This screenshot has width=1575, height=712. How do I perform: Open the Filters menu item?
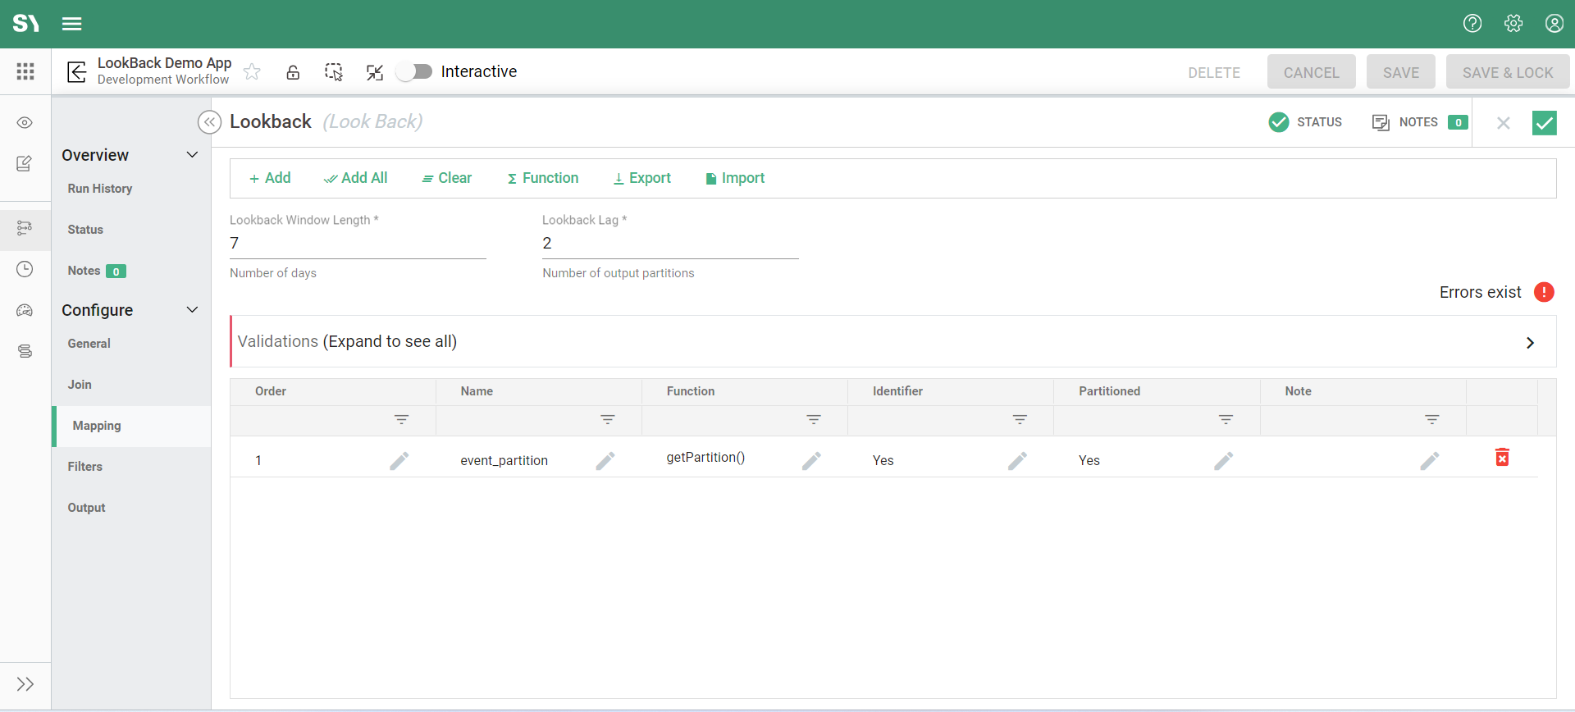pyautogui.click(x=85, y=467)
